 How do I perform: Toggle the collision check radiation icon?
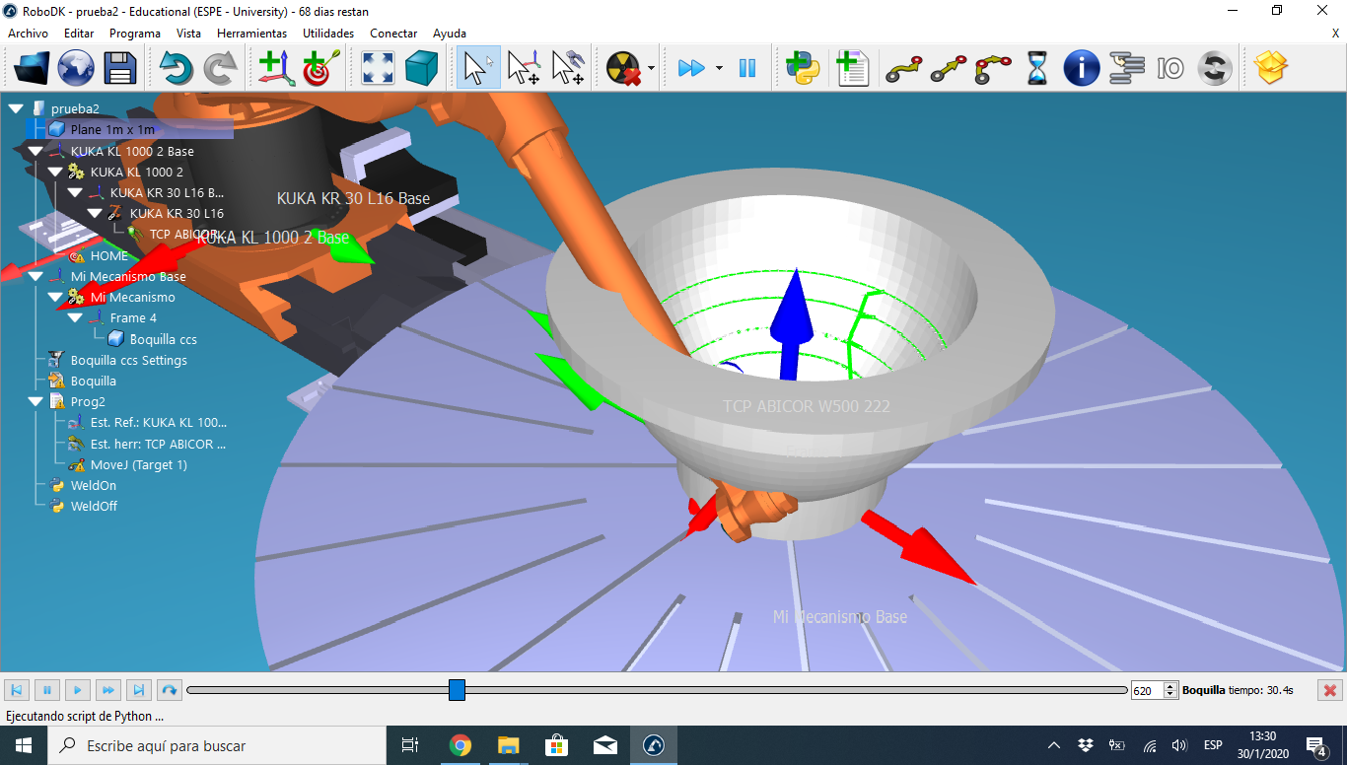pos(623,69)
